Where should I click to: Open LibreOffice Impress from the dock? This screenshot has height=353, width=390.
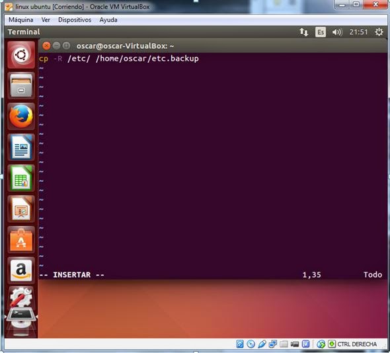tap(21, 209)
